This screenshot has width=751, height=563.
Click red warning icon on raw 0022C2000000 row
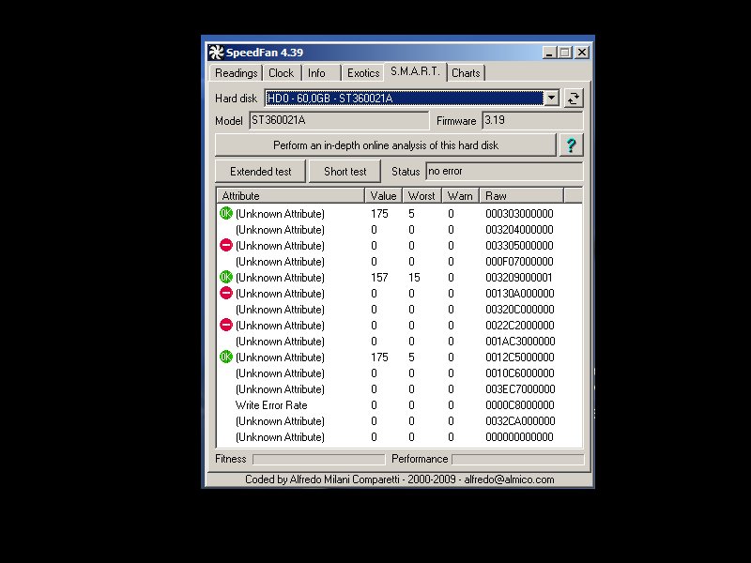coord(226,325)
